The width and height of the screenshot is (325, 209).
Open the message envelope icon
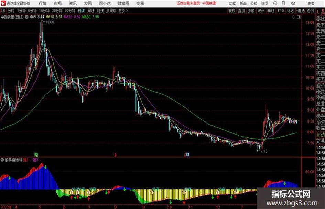293,3
